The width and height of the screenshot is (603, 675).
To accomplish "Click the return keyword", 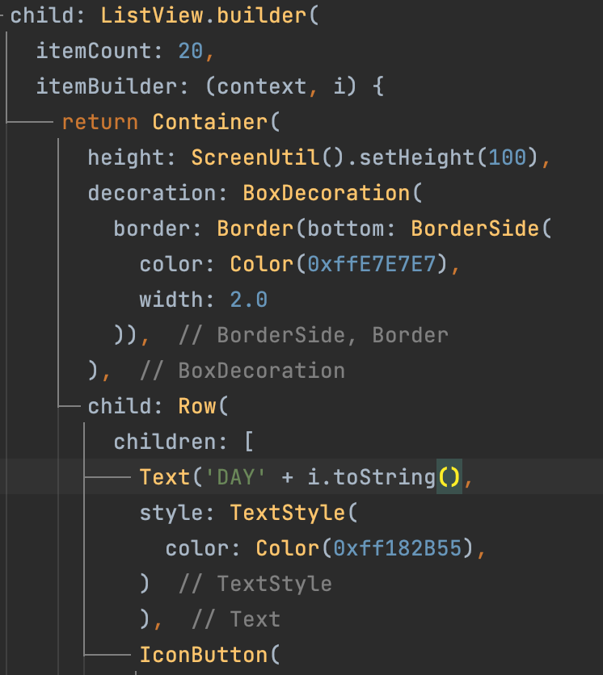I will [x=100, y=122].
